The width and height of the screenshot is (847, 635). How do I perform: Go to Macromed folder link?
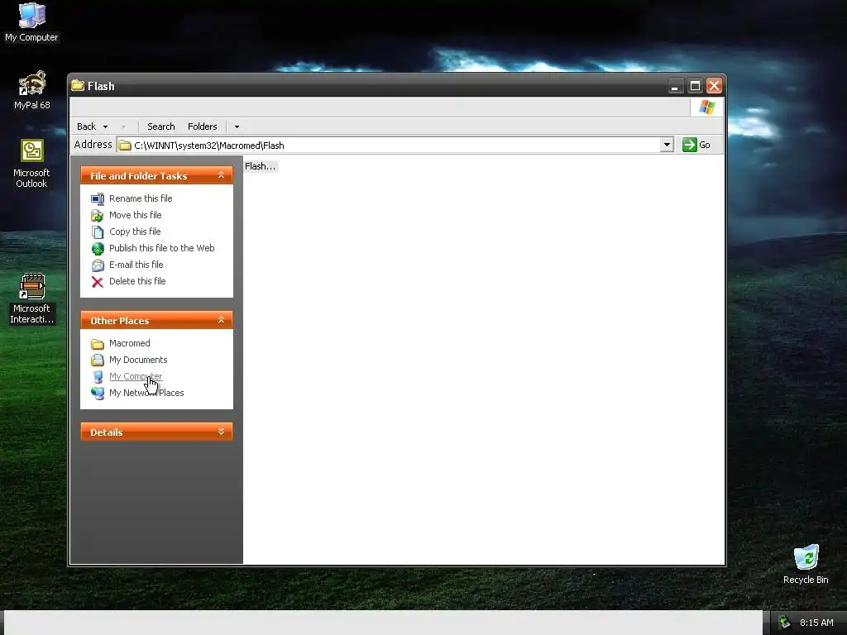pyautogui.click(x=130, y=343)
